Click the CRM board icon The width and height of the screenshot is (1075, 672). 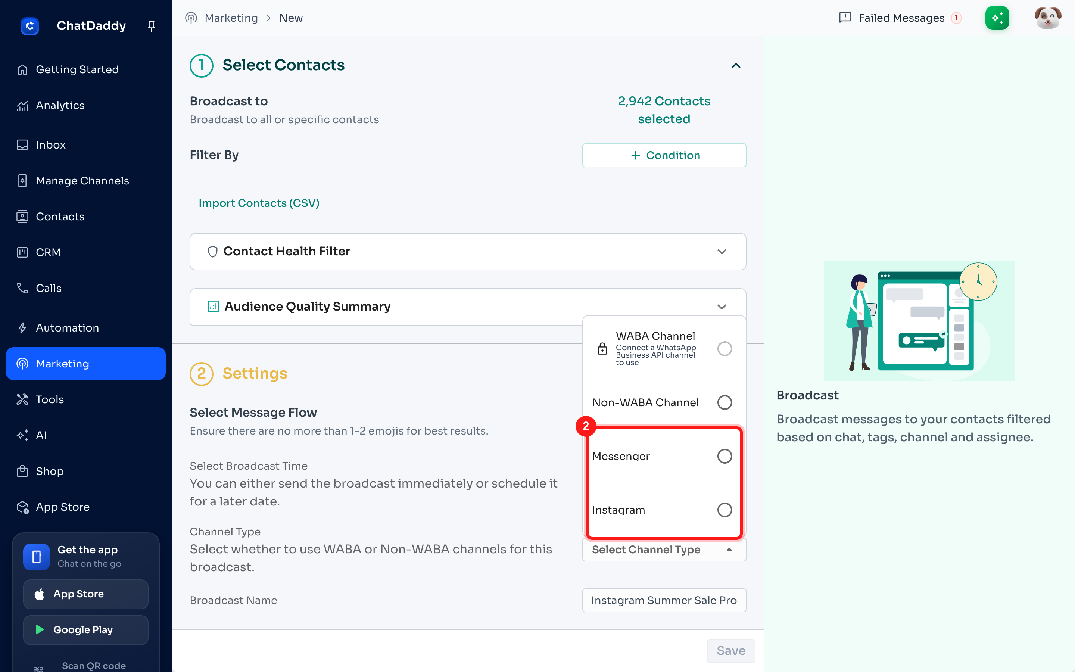[22, 252]
